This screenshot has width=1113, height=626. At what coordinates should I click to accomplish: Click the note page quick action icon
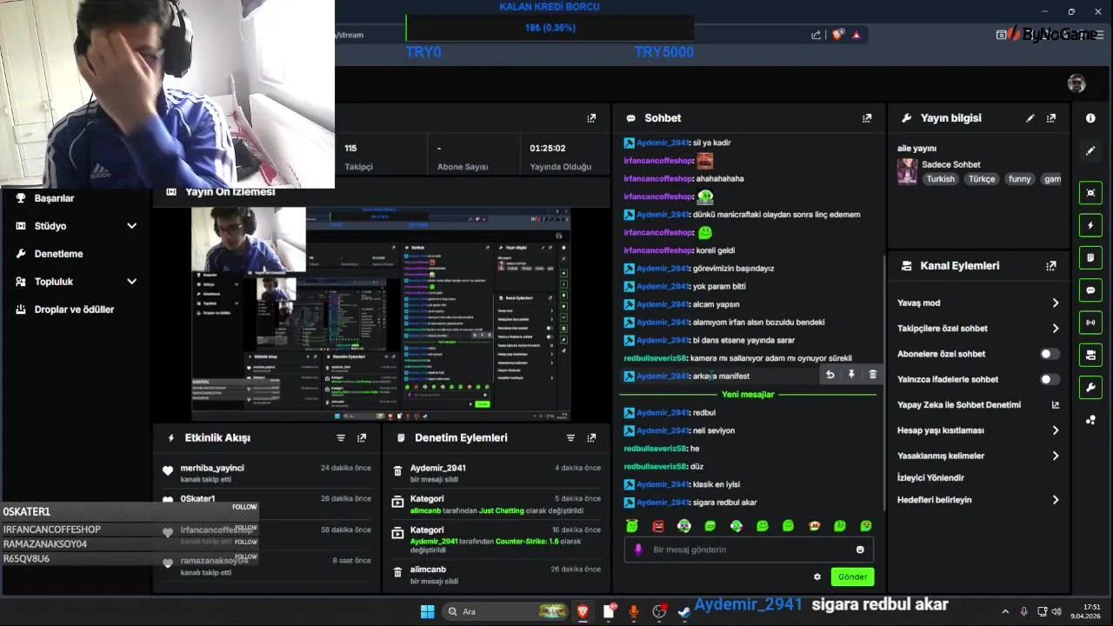[x=1090, y=257]
